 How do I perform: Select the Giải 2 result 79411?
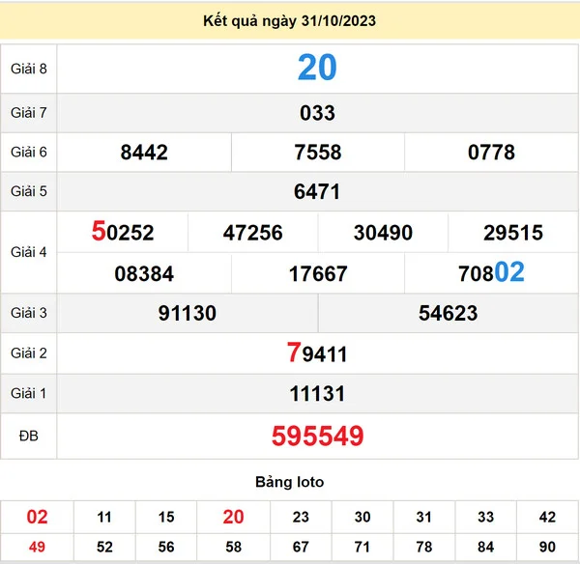click(317, 353)
